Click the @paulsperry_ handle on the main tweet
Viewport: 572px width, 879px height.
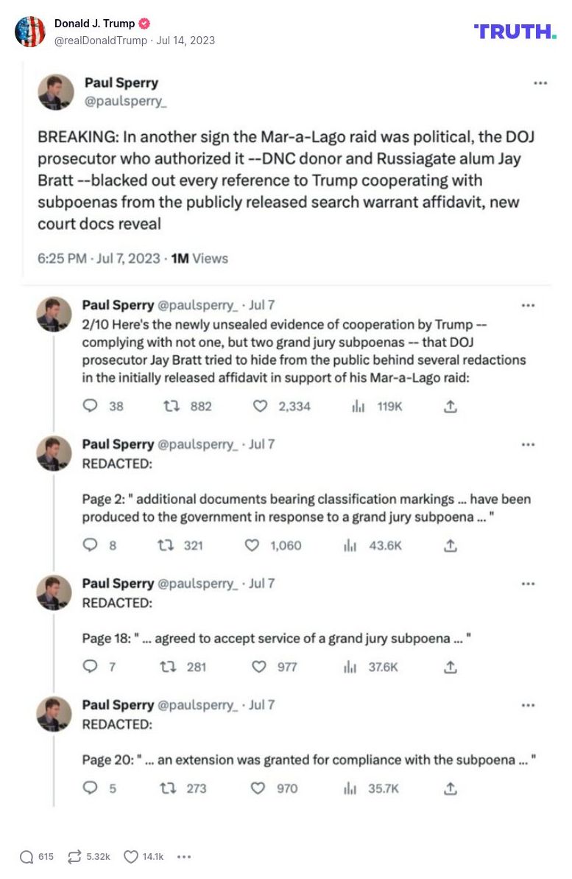click(126, 101)
